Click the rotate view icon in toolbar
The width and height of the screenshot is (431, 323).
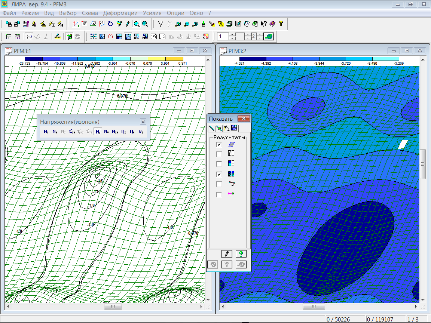tap(110, 24)
